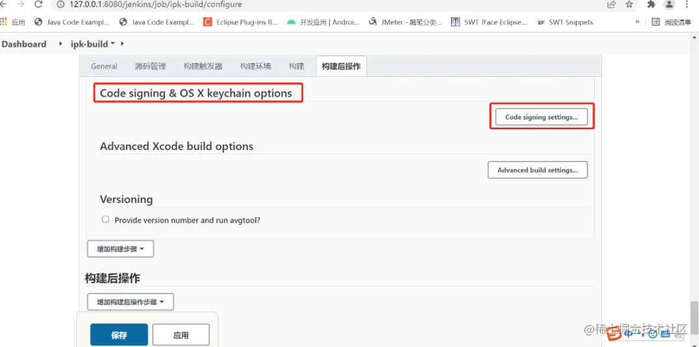Image resolution: width=699 pixels, height=347 pixels.
Task: Open the first Java Code Example bookmark
Action: pos(71,22)
